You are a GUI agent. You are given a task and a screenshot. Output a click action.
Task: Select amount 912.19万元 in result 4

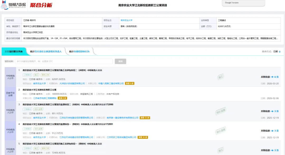(x=58, y=133)
